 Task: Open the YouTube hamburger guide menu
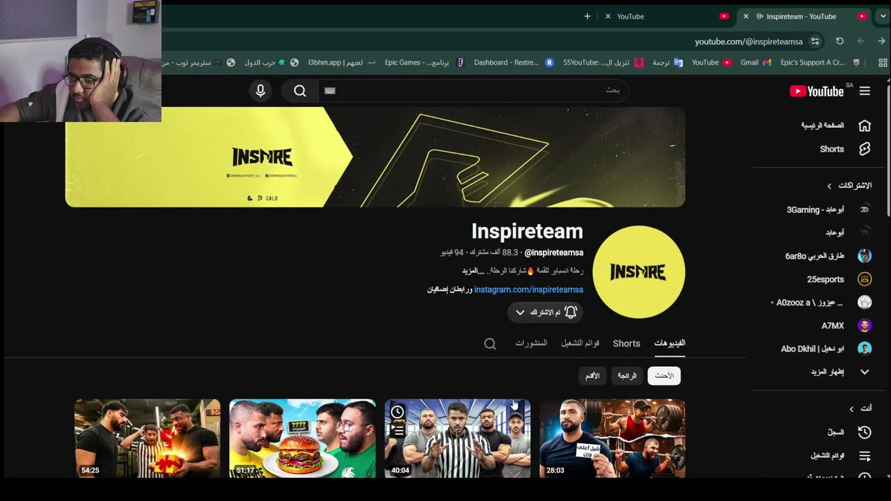point(865,91)
